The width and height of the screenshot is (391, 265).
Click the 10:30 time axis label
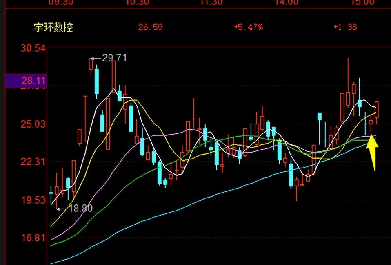137,2
